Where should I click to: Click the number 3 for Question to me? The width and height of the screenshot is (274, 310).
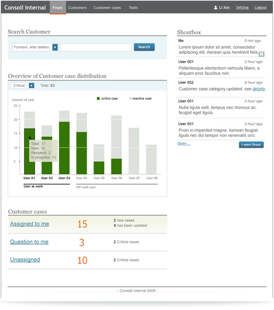[82, 242]
